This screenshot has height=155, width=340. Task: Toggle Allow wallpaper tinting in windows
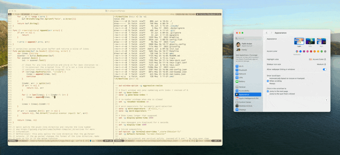click(324, 69)
